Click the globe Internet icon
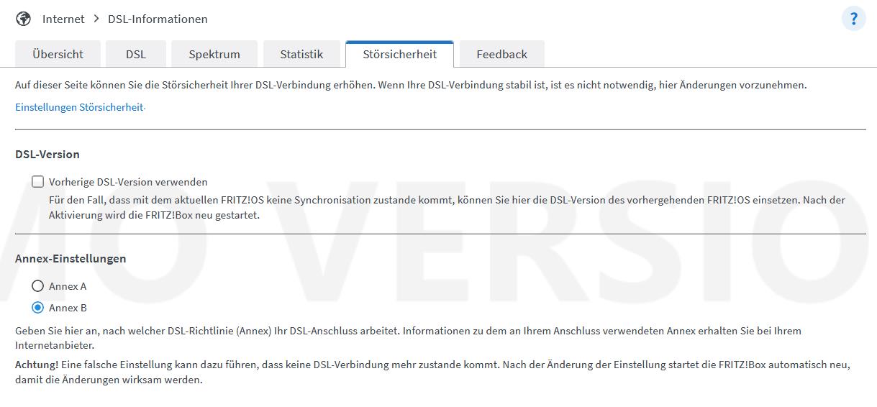 click(24, 19)
